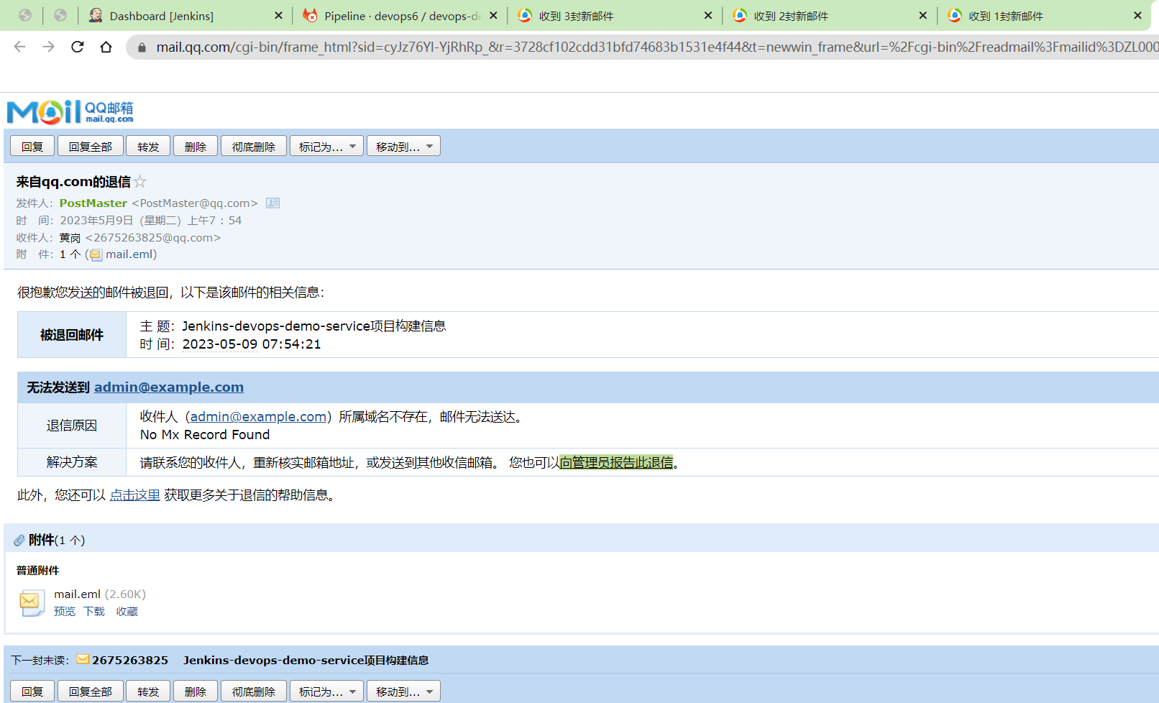Open the top 移动到... dropdown
Screen dimensions: 1159x703
(403, 146)
